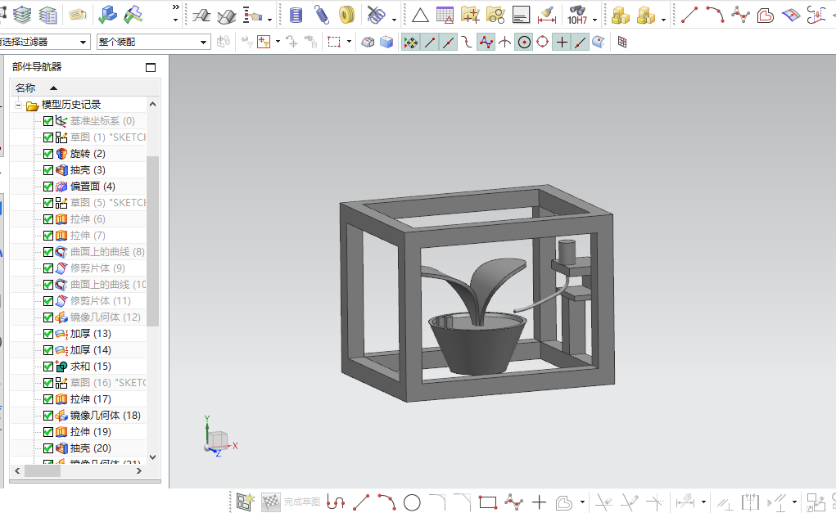
Task: Click the XYZ coordinate triad in viewport
Action: 219,436
